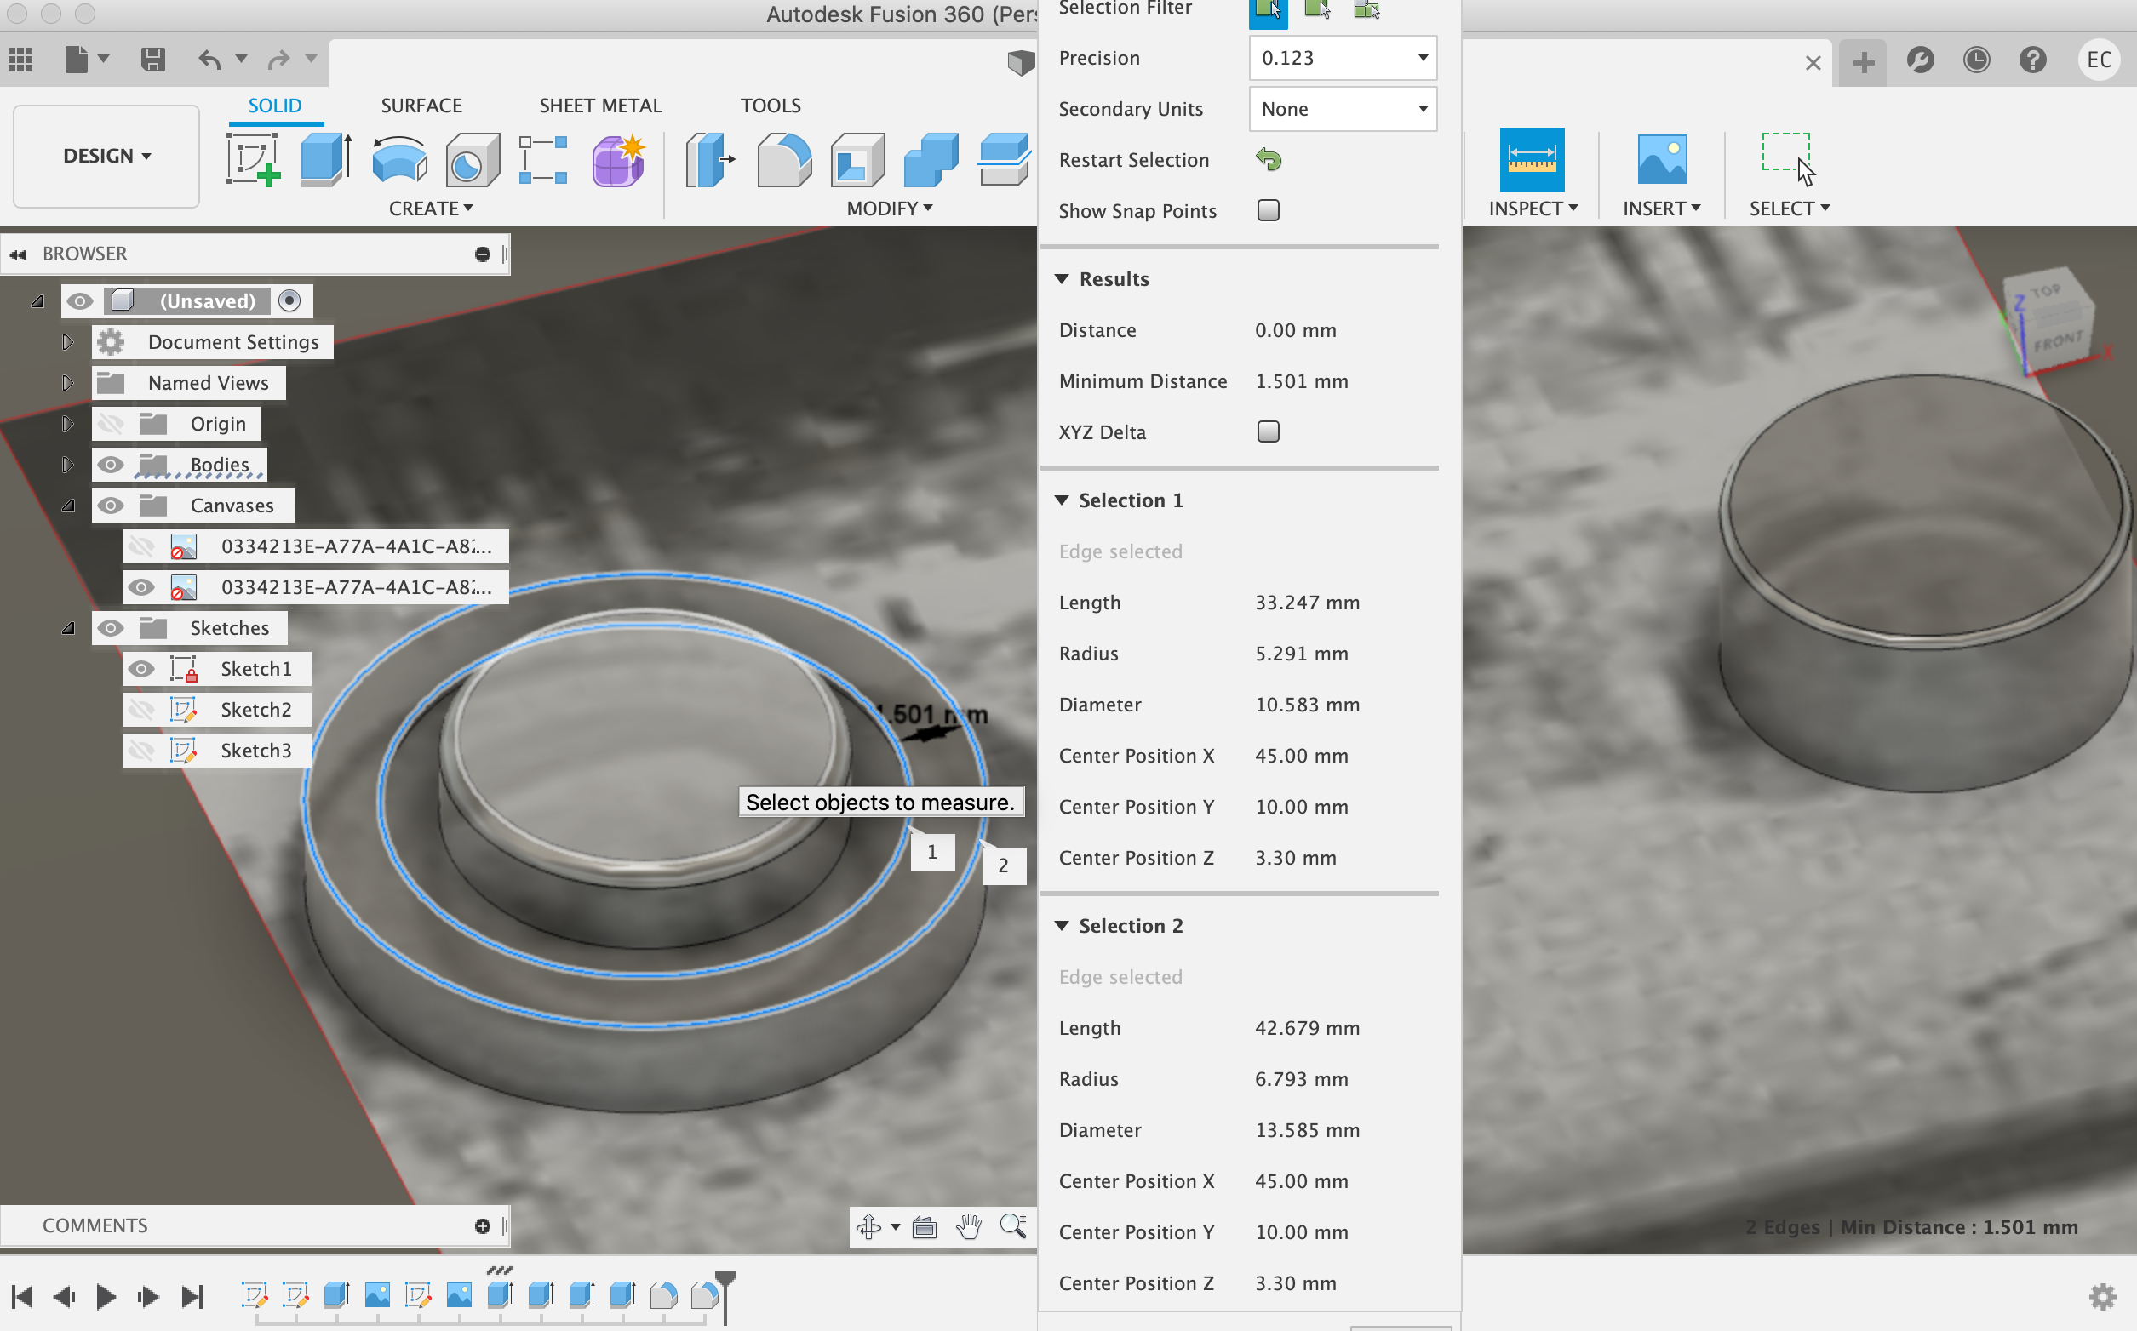Jump to timeline beginning

pyautogui.click(x=22, y=1296)
